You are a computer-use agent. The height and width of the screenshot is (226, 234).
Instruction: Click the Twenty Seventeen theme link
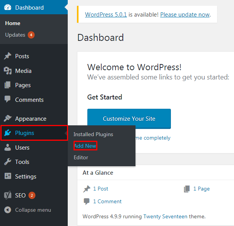click(165, 216)
